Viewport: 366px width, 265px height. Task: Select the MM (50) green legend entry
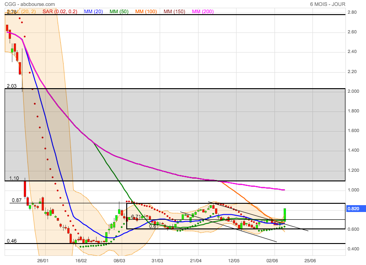click(x=119, y=11)
